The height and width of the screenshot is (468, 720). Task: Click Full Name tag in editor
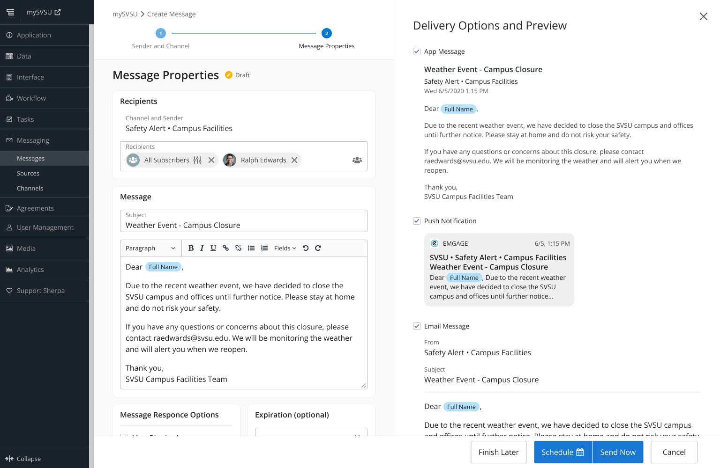pos(163,267)
